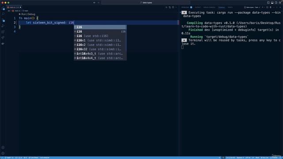The image size is (283, 159).
Task: Create a new terminal with plus icon
Action: [263, 8]
